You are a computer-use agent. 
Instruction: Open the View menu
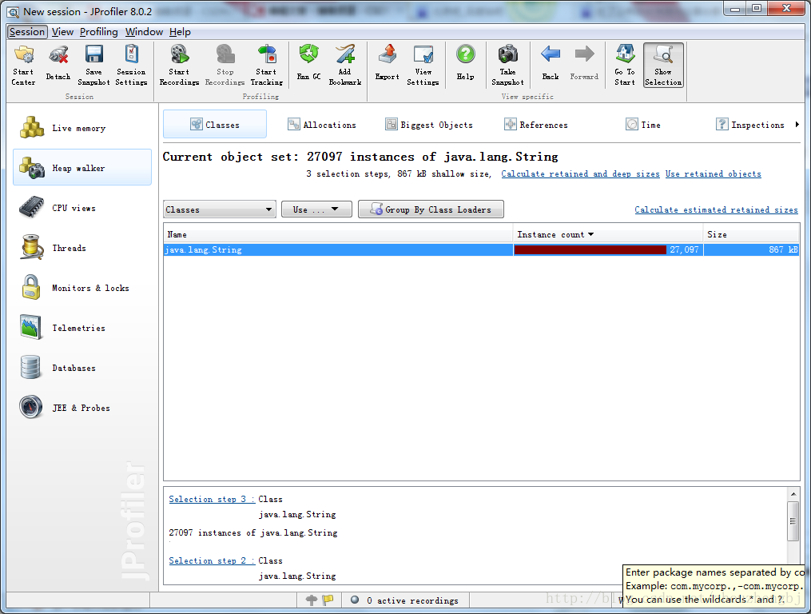click(62, 32)
